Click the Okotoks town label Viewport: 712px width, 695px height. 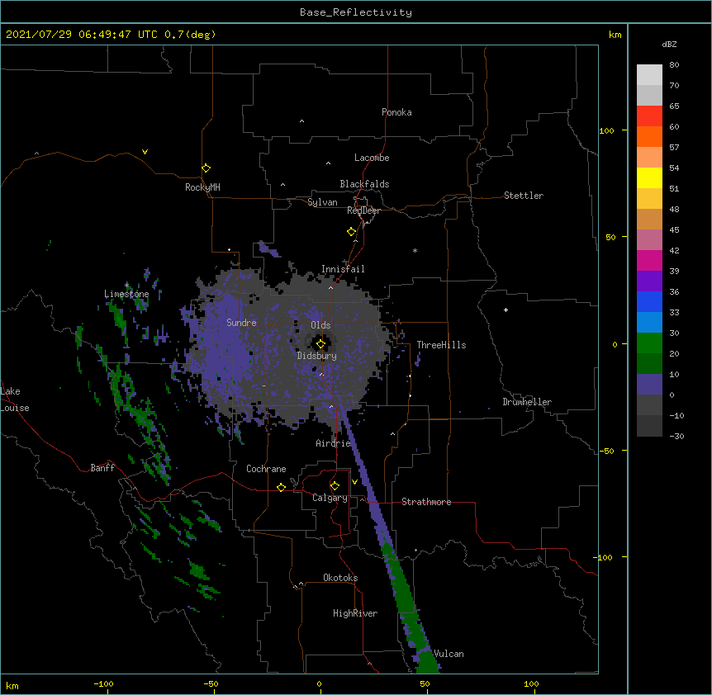[340, 578]
